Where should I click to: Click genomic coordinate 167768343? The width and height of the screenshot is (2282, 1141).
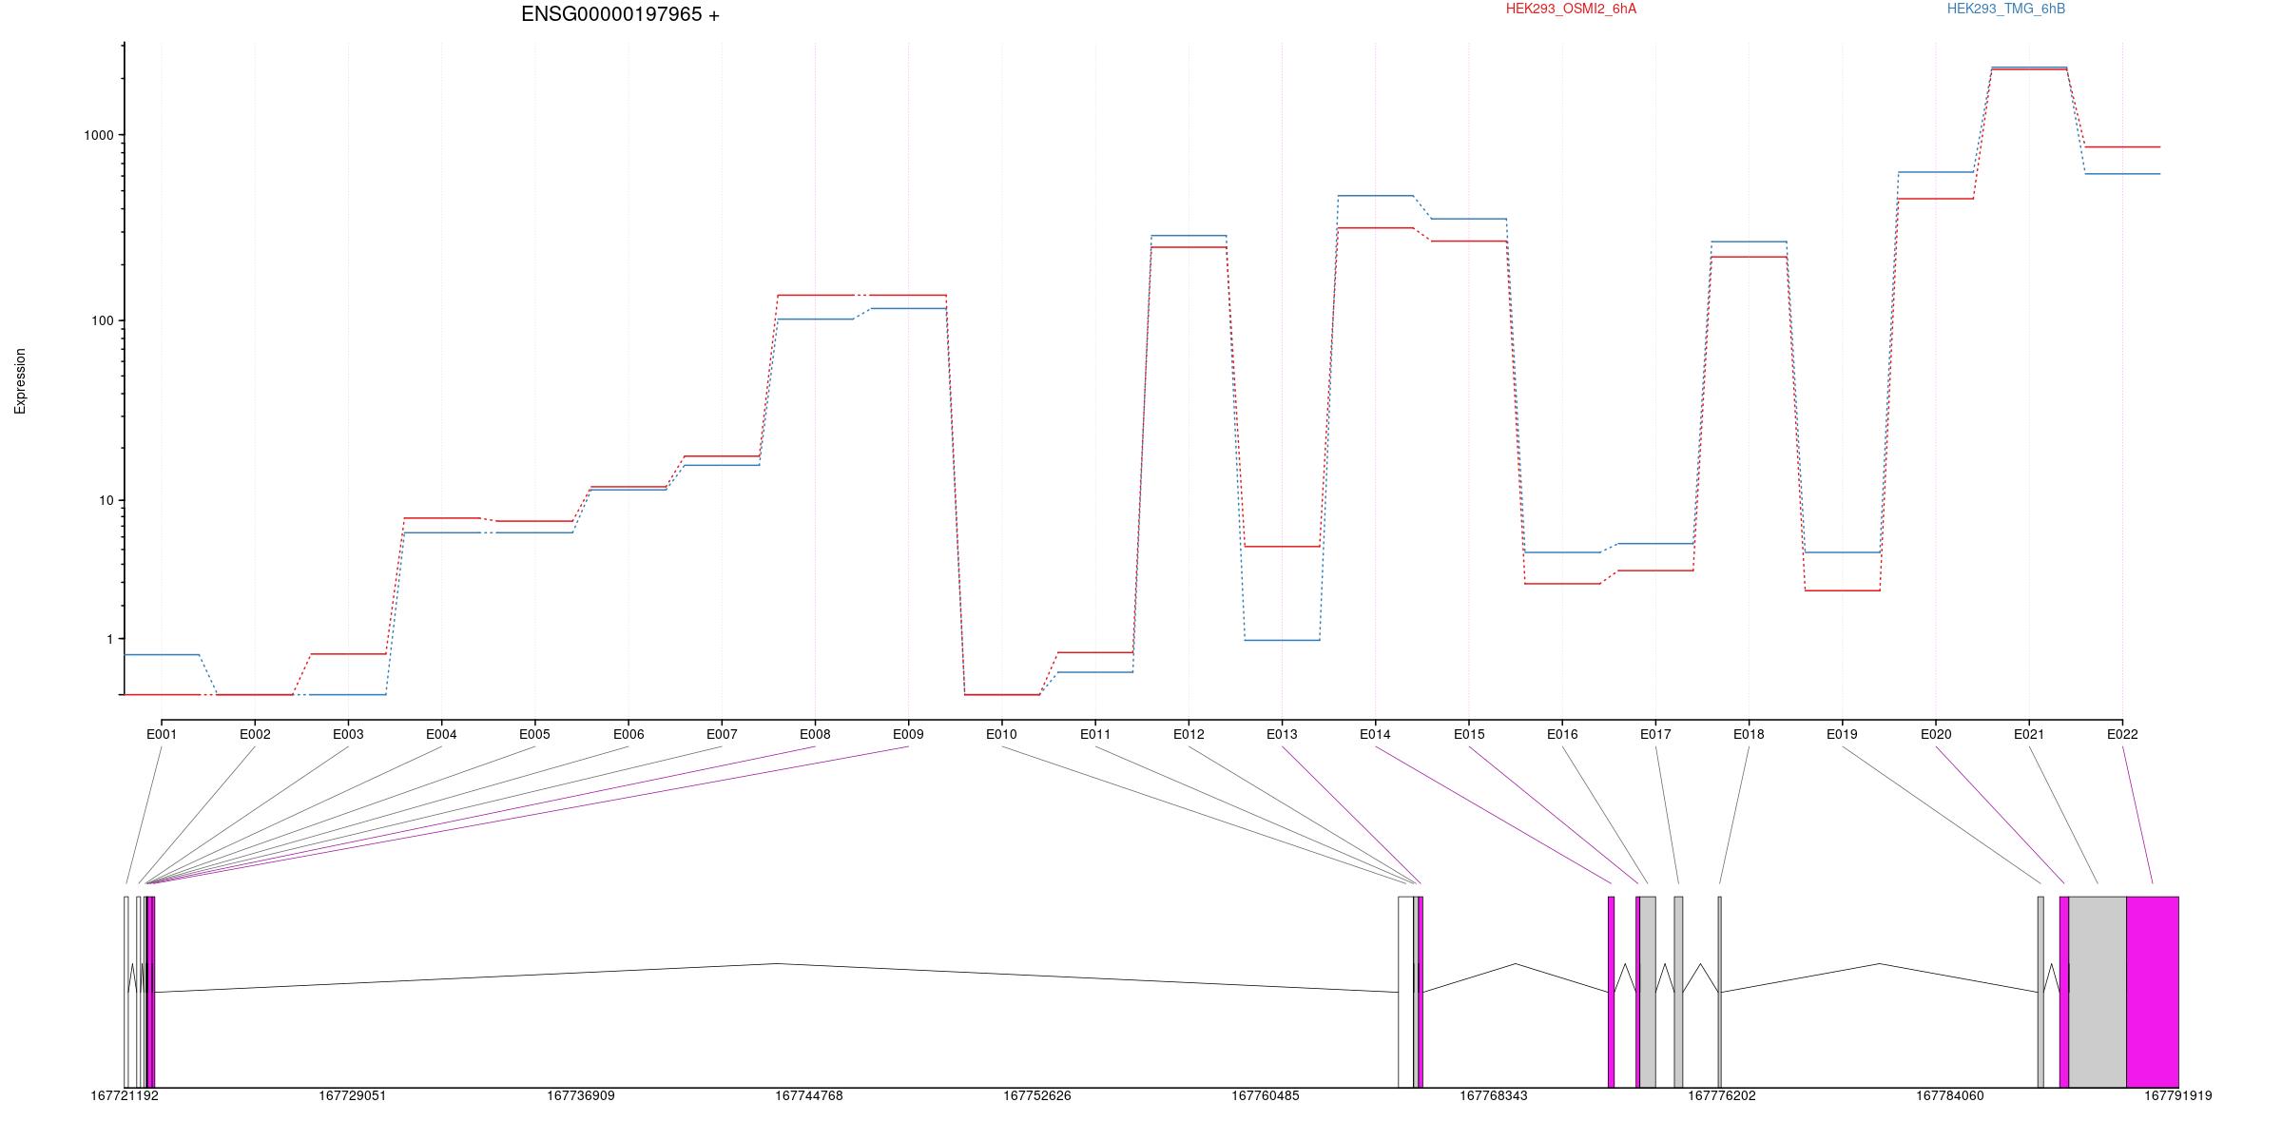point(1494,1095)
